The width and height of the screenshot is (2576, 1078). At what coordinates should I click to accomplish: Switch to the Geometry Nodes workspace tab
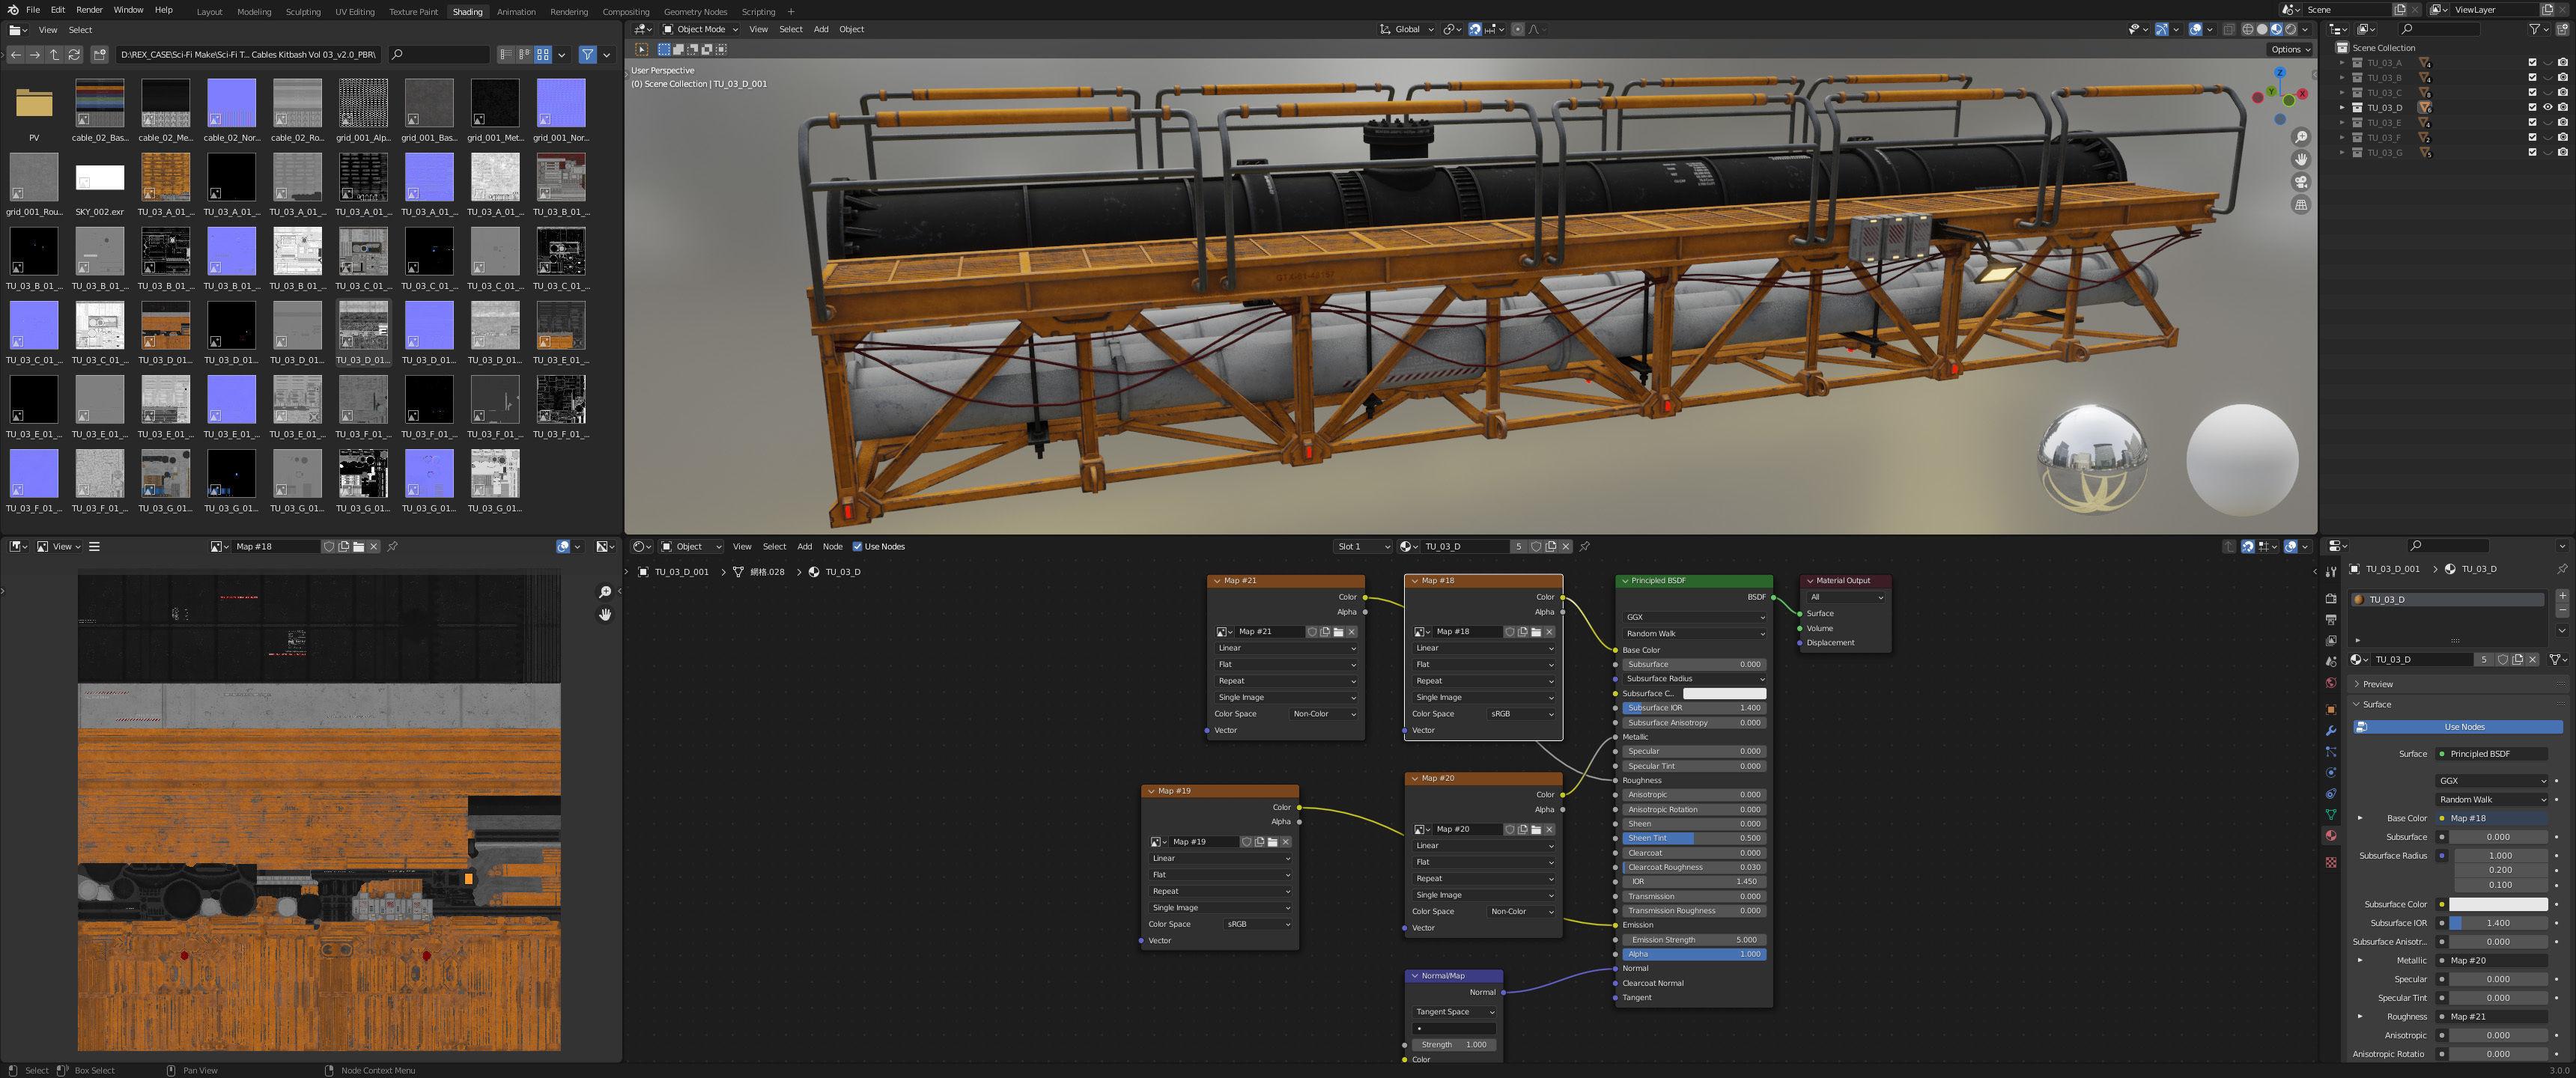(x=695, y=12)
